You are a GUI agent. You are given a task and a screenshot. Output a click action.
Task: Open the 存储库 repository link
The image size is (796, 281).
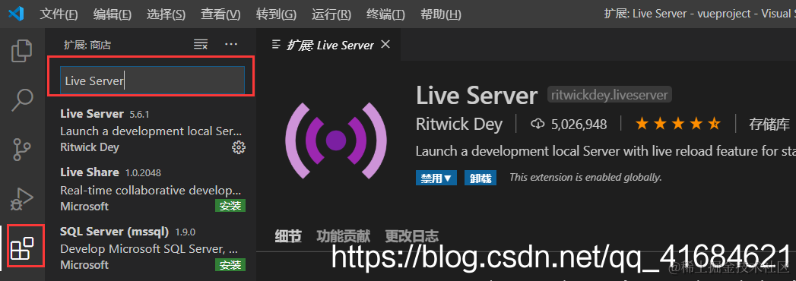(769, 124)
